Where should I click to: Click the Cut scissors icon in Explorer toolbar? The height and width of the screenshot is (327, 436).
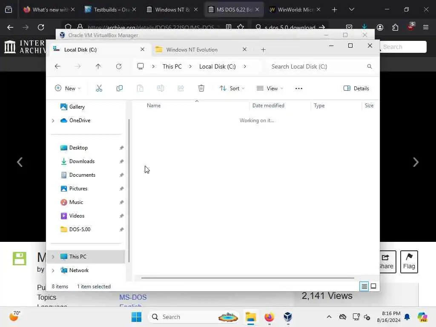coord(99,89)
